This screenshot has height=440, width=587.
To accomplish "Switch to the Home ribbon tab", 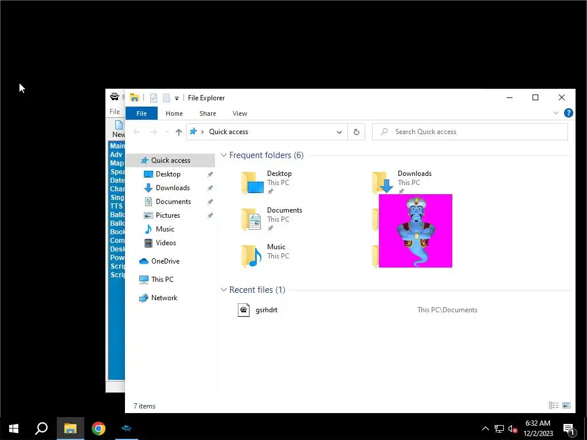I will (174, 113).
